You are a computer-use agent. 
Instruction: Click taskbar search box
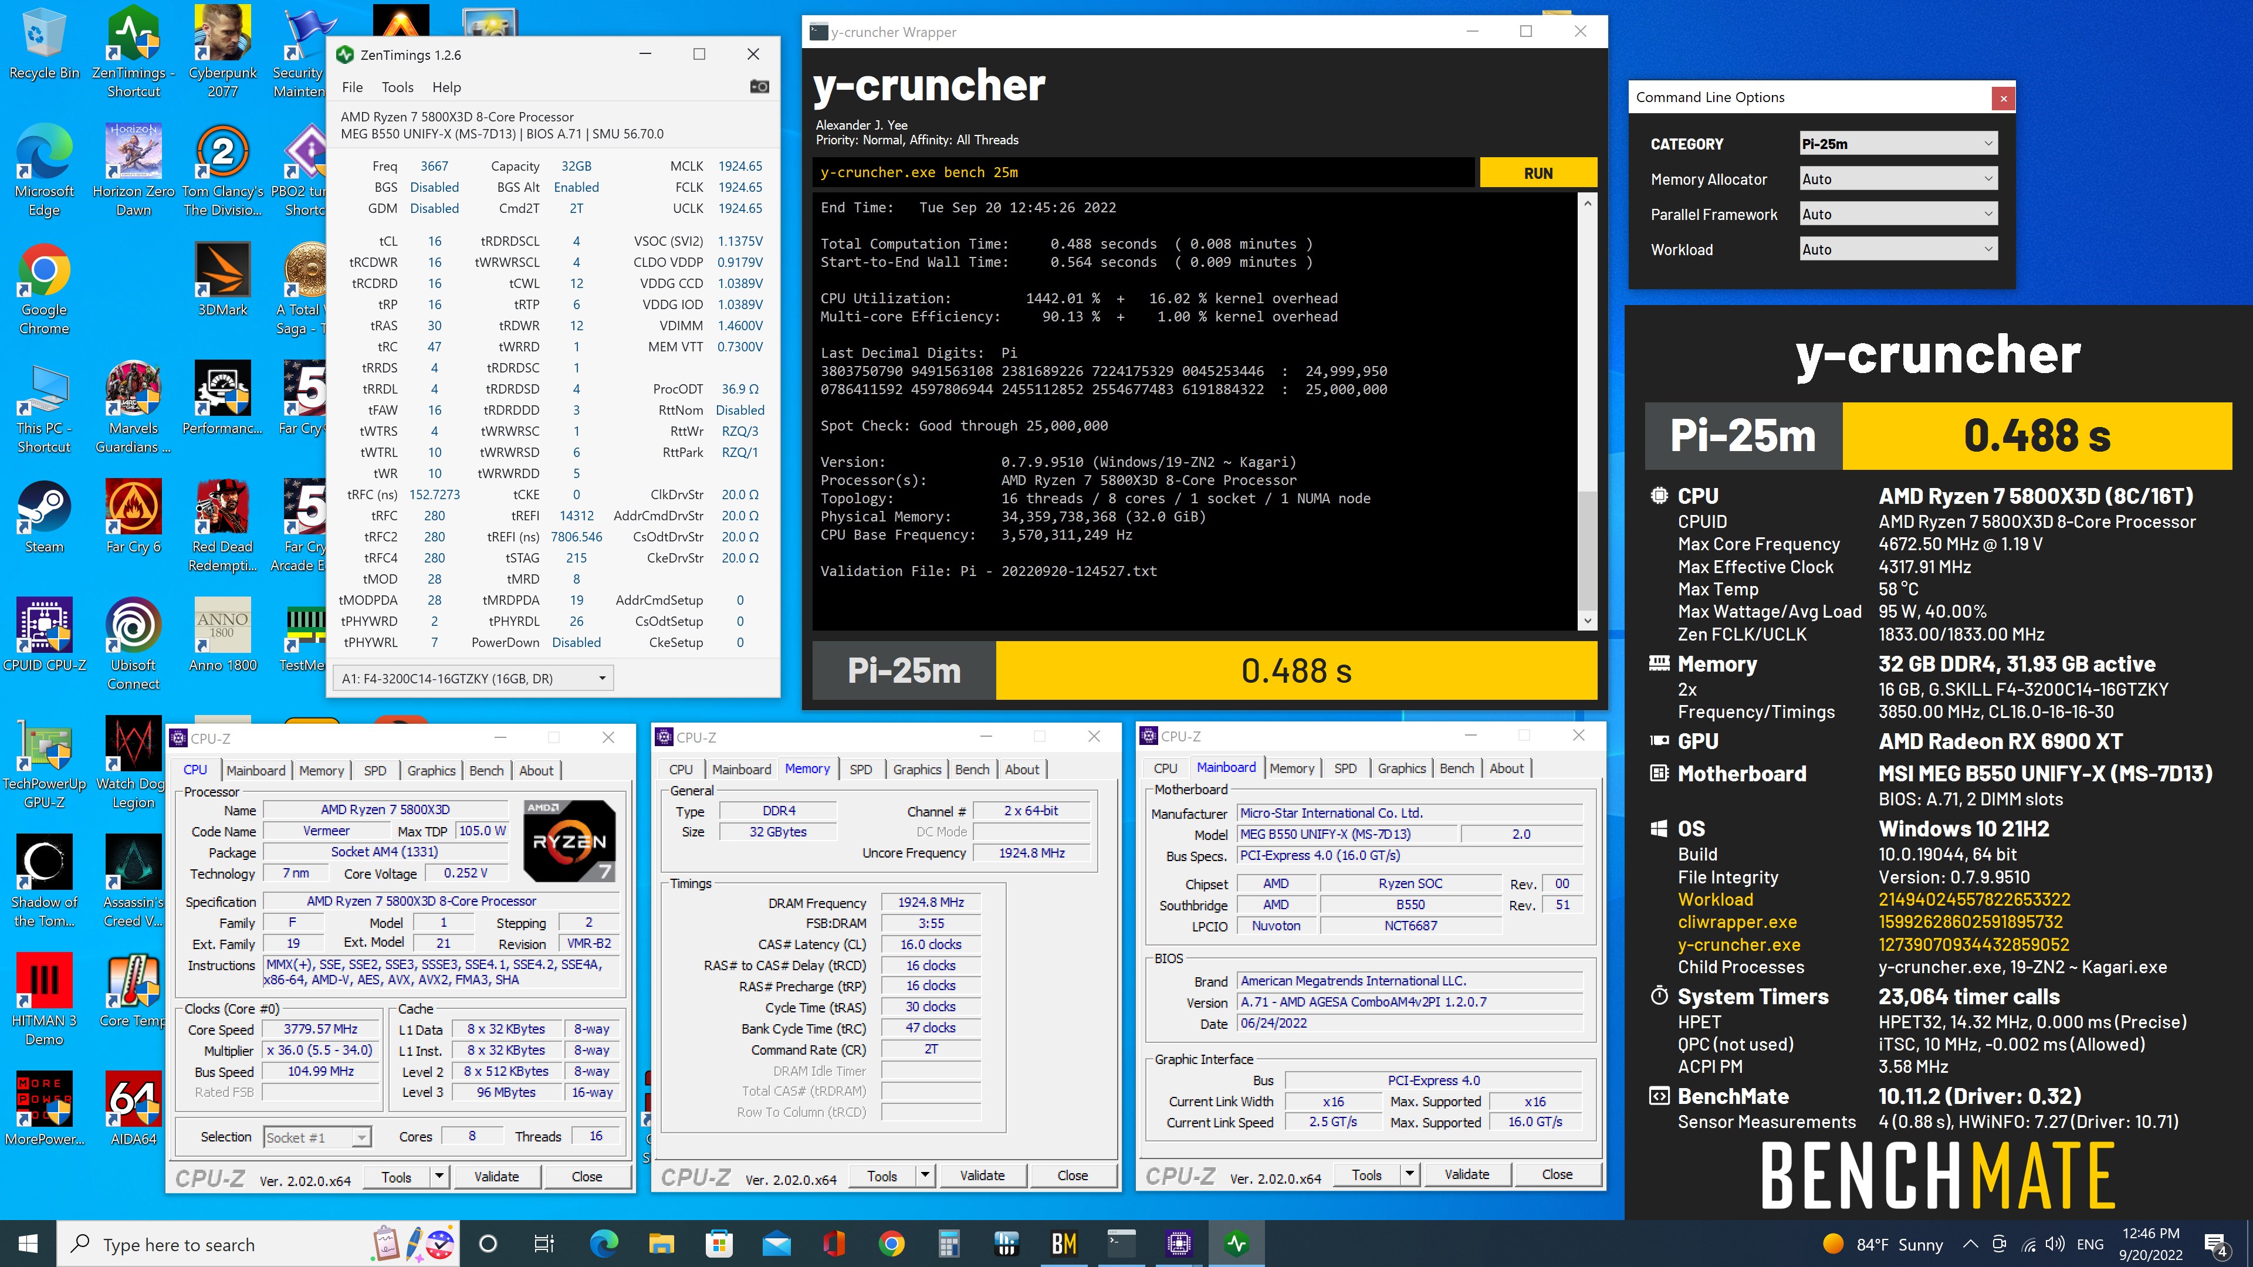pyautogui.click(x=258, y=1244)
